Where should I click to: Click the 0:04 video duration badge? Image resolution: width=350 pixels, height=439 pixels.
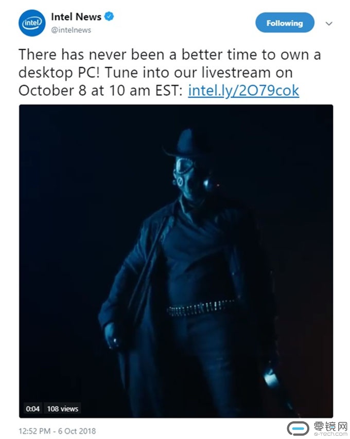pyautogui.click(x=32, y=409)
